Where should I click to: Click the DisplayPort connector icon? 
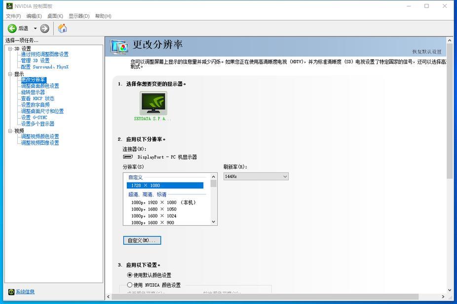pyautogui.click(x=128, y=157)
